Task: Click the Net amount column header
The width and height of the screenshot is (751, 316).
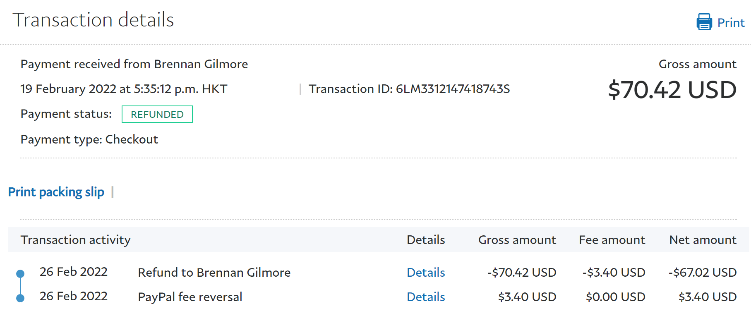Action: pyautogui.click(x=703, y=240)
